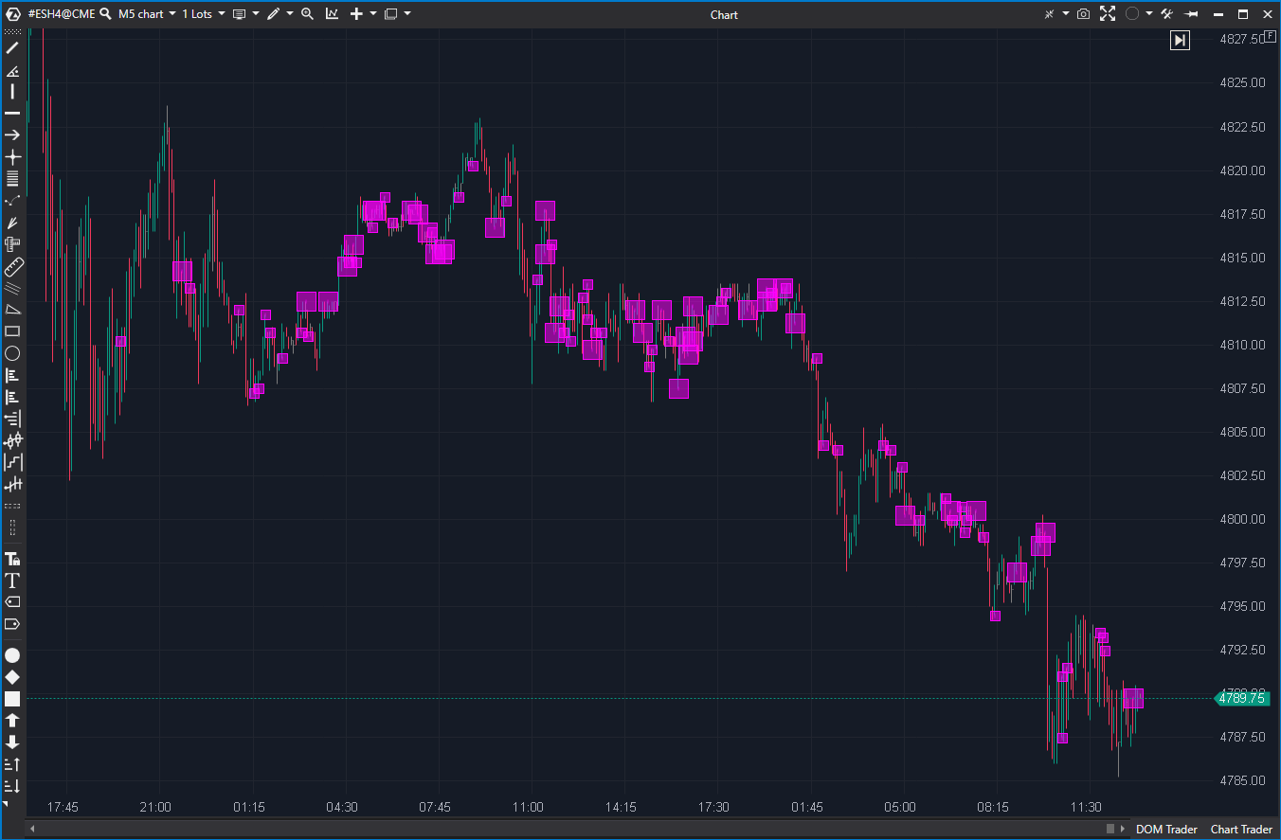Expand the circle indicator dropdown arrow
1281x840 pixels.
click(1149, 14)
